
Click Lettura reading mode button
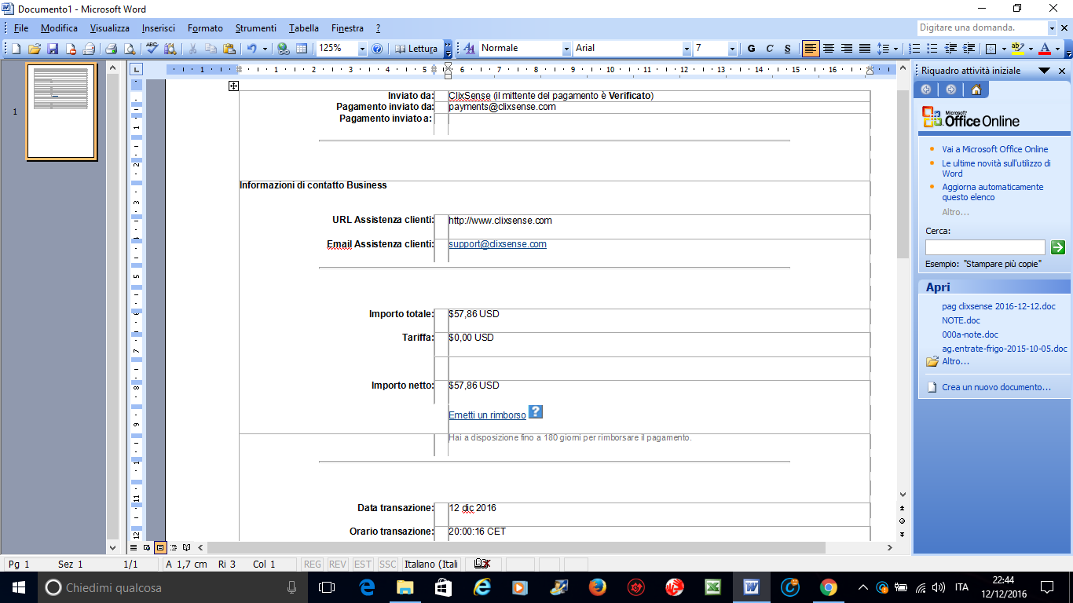click(416, 49)
